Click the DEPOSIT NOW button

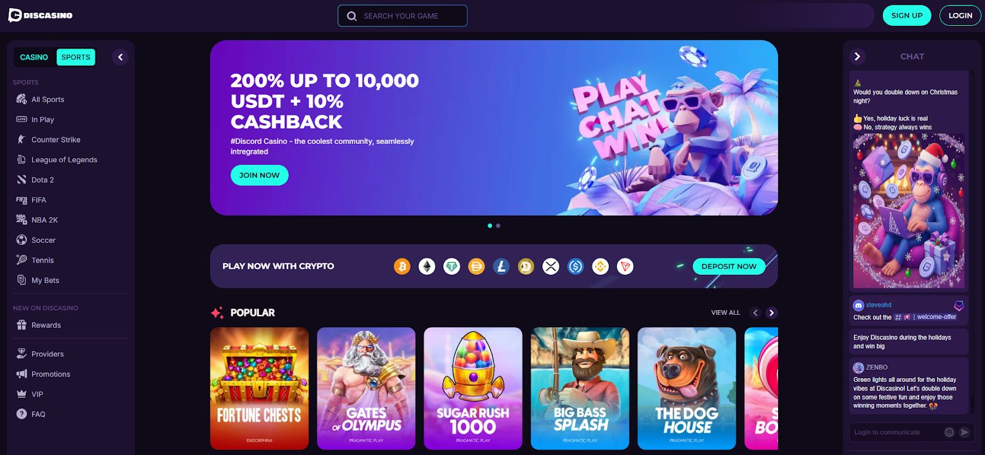(729, 266)
